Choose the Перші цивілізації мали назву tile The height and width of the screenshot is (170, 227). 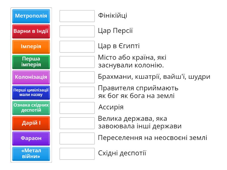click(x=31, y=93)
